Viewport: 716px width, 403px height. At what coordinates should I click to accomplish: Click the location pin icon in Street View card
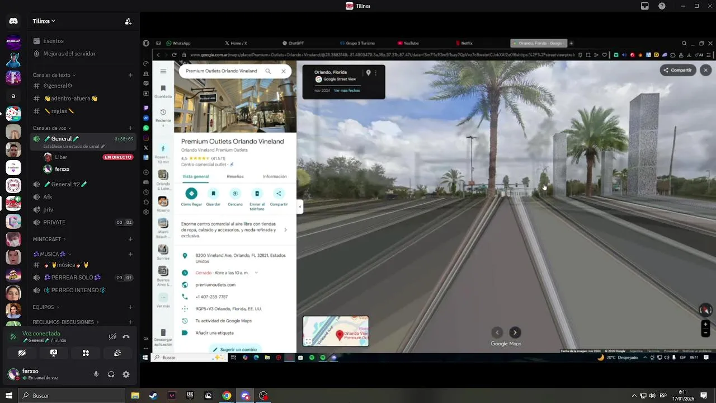click(x=368, y=73)
